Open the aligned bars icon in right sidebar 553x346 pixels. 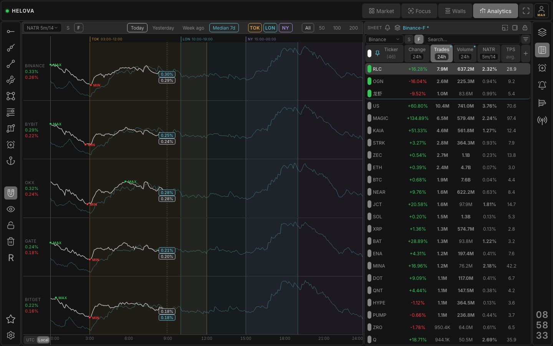(x=542, y=103)
